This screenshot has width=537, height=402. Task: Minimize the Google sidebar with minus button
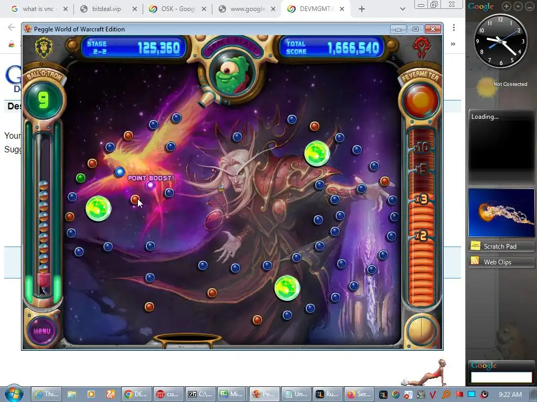(x=530, y=6)
